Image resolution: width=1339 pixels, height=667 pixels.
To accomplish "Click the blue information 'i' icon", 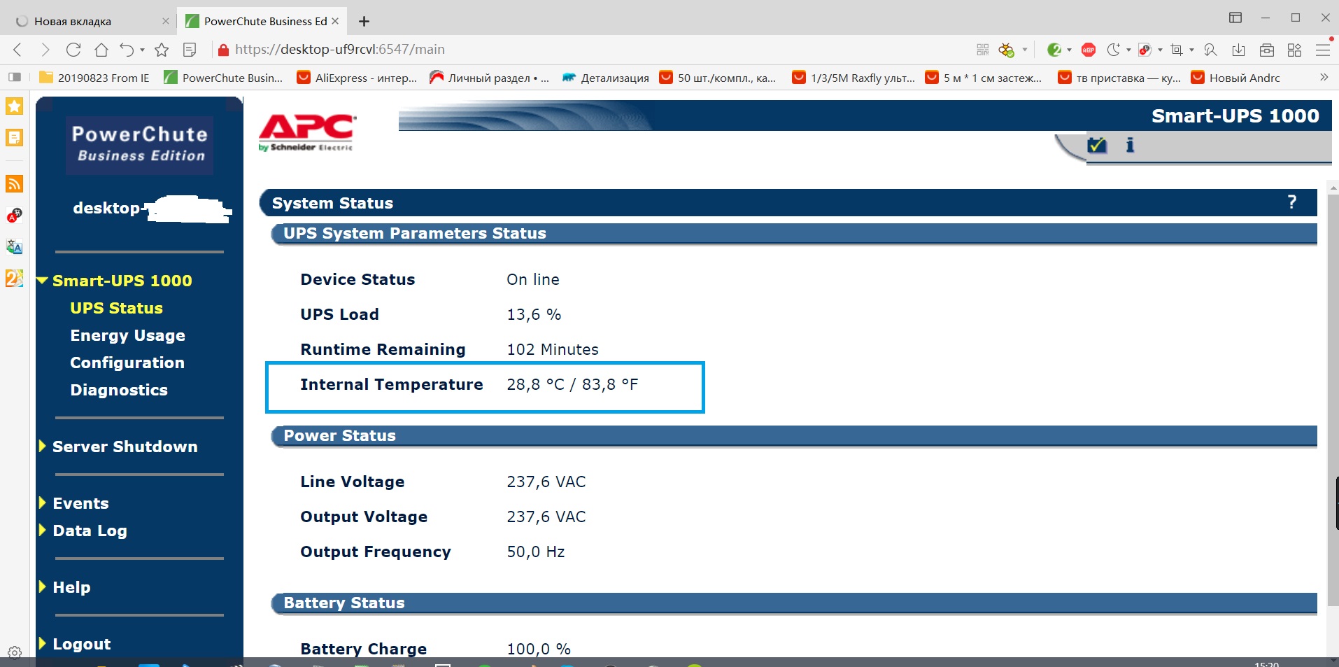I will 1130,145.
